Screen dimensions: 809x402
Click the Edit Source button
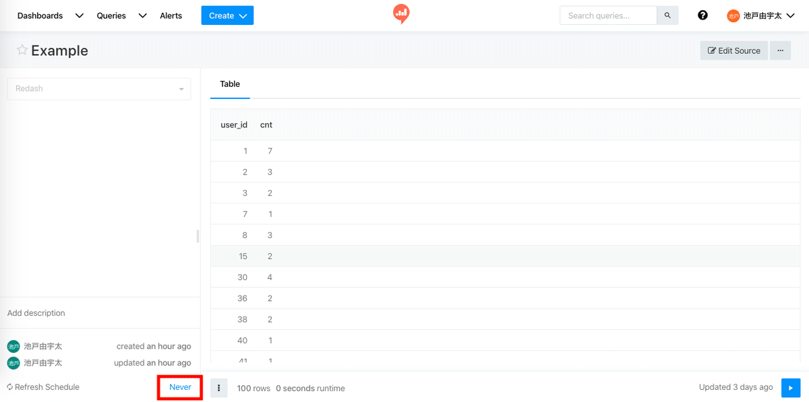point(733,51)
